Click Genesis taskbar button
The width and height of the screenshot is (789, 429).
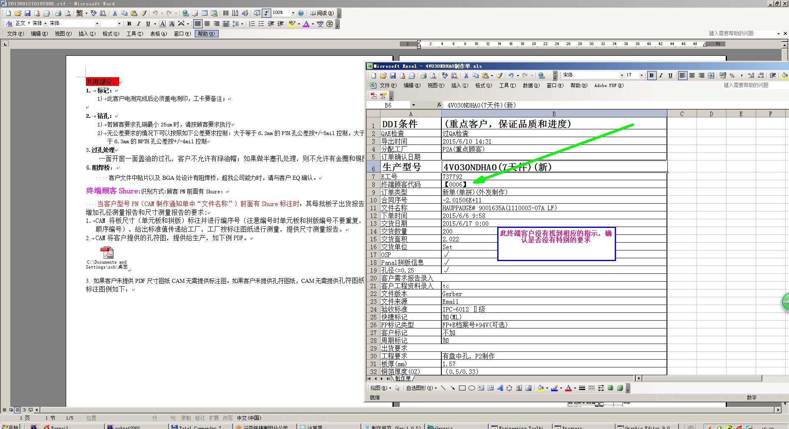(456, 427)
